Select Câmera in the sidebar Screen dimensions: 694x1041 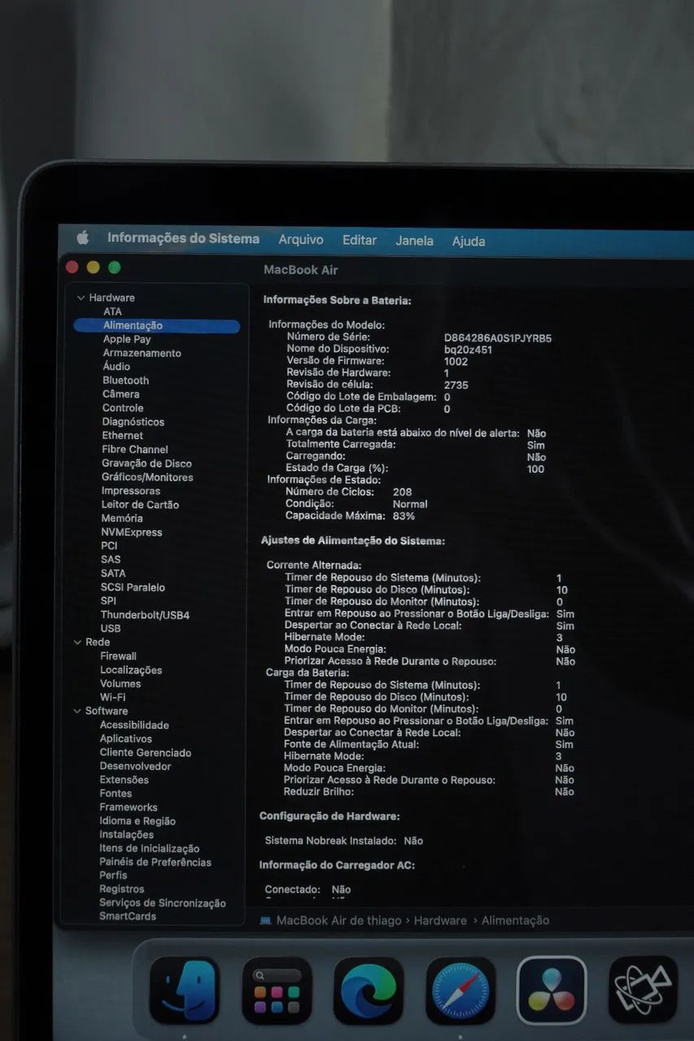(x=120, y=394)
